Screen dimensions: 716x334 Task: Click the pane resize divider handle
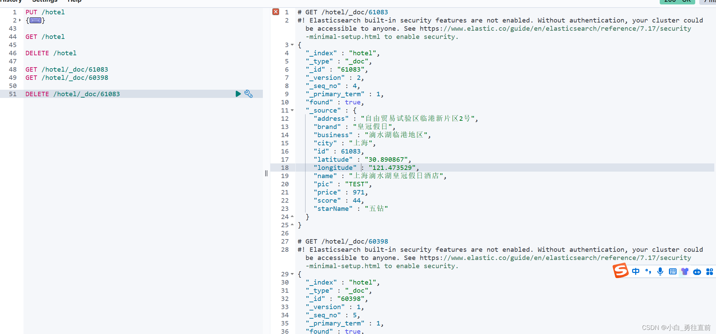tap(266, 173)
